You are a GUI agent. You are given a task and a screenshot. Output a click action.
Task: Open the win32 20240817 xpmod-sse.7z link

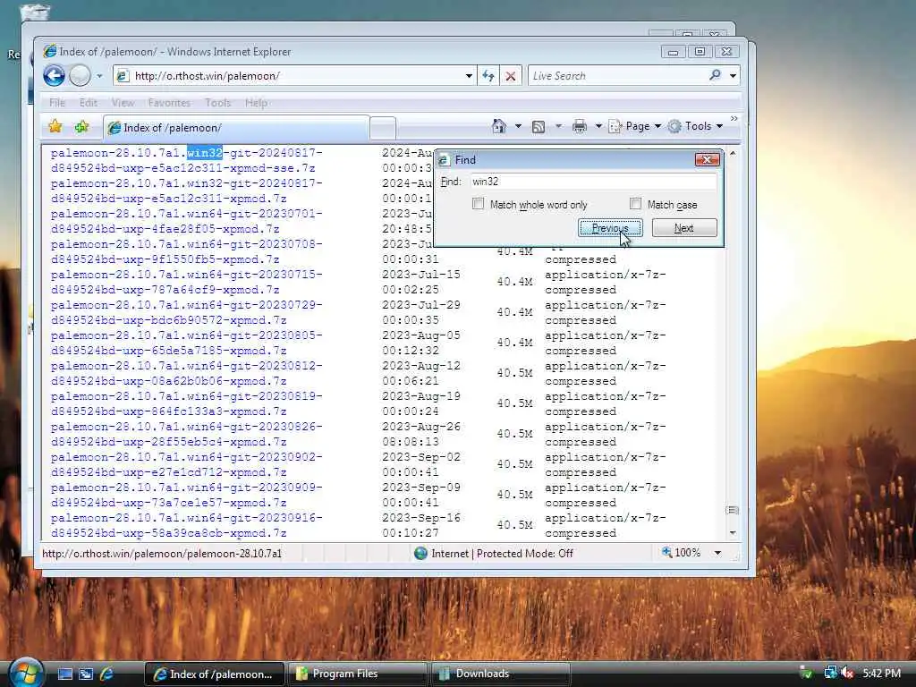tap(186, 161)
